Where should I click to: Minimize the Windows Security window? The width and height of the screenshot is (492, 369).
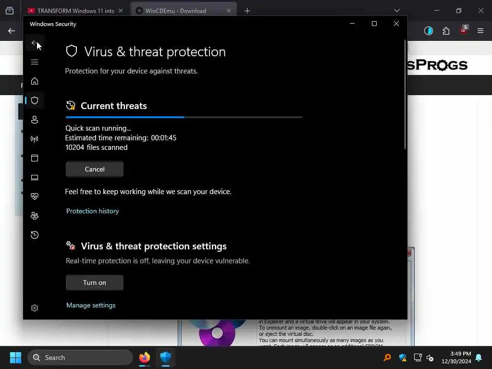click(x=352, y=24)
